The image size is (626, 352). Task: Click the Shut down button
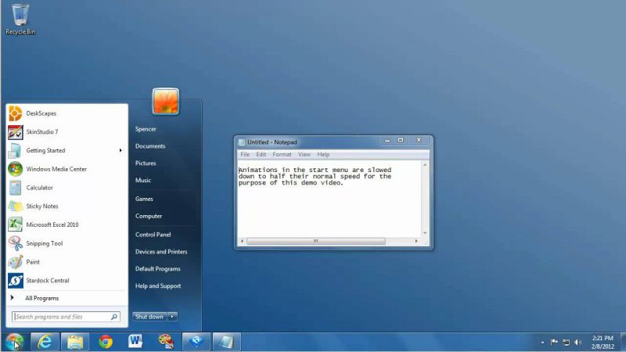(x=149, y=317)
